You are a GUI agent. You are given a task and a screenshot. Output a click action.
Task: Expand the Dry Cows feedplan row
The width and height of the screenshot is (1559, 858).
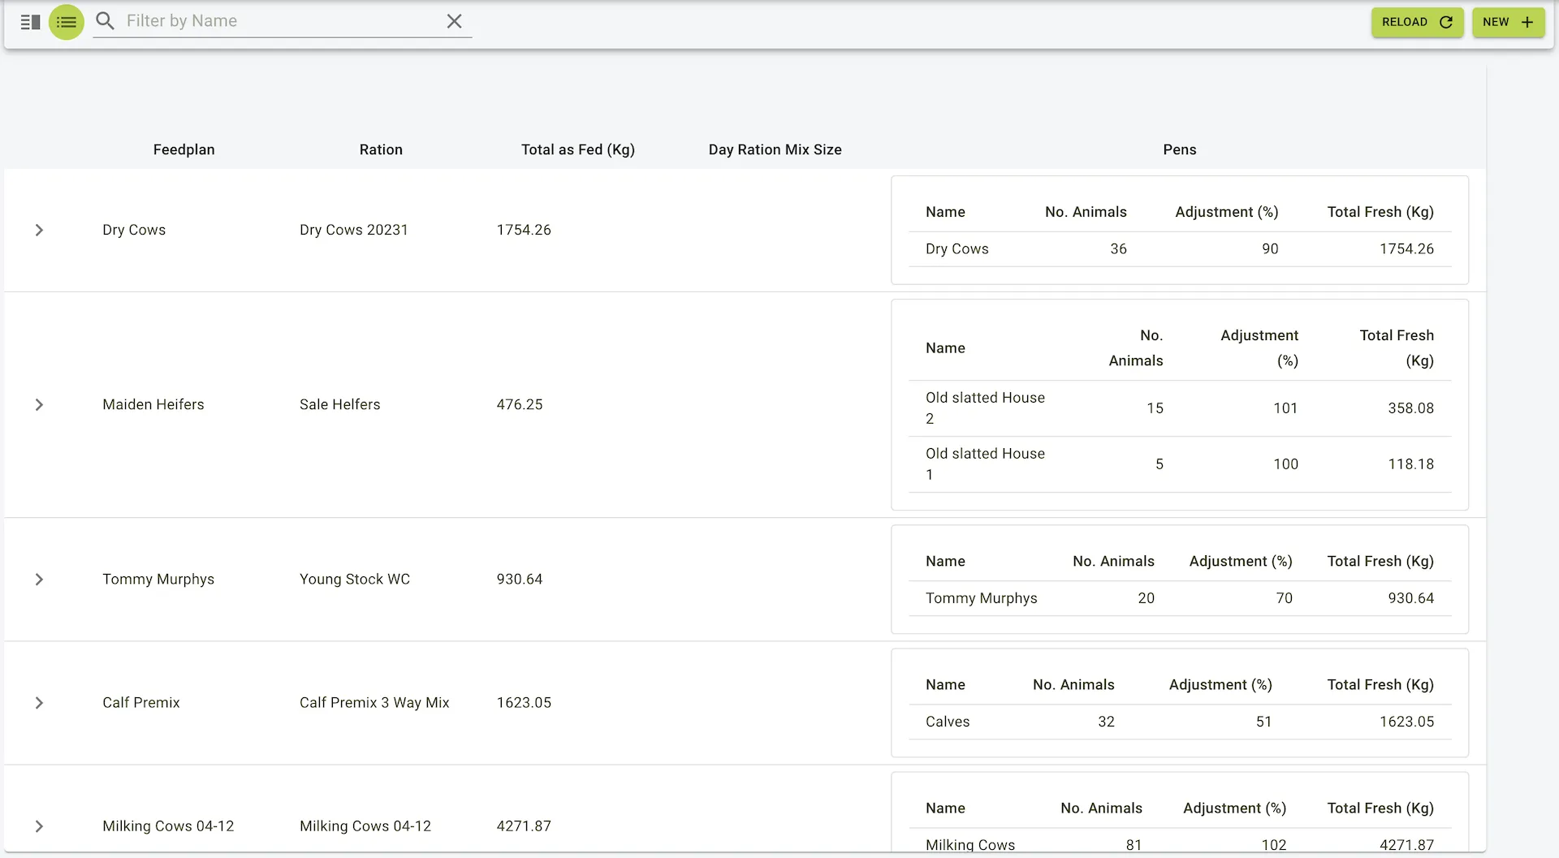[39, 231]
